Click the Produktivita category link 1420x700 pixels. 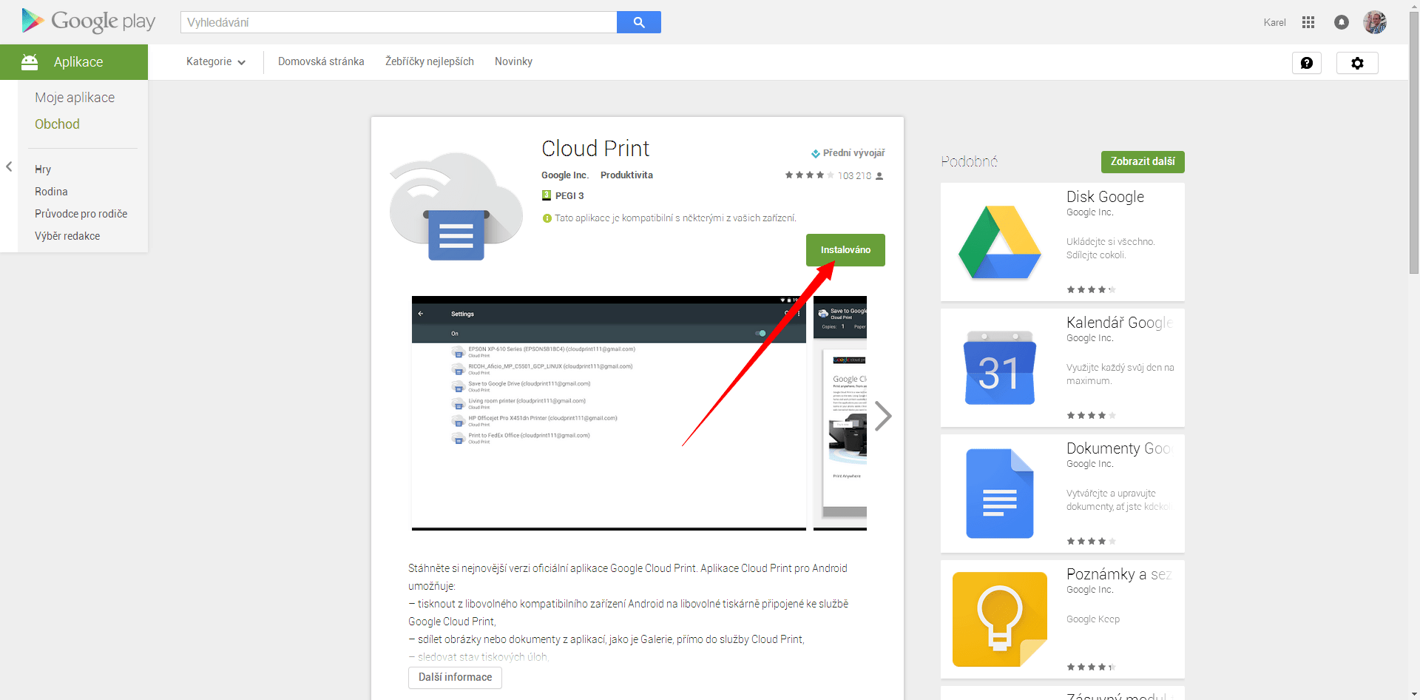pos(626,175)
